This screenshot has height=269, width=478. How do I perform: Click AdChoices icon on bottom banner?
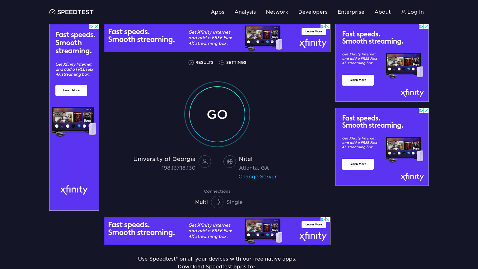(x=323, y=220)
